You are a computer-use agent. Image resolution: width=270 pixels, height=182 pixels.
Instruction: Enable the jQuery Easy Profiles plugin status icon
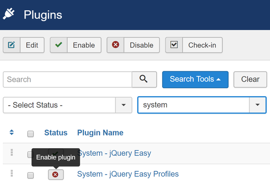(x=56, y=174)
